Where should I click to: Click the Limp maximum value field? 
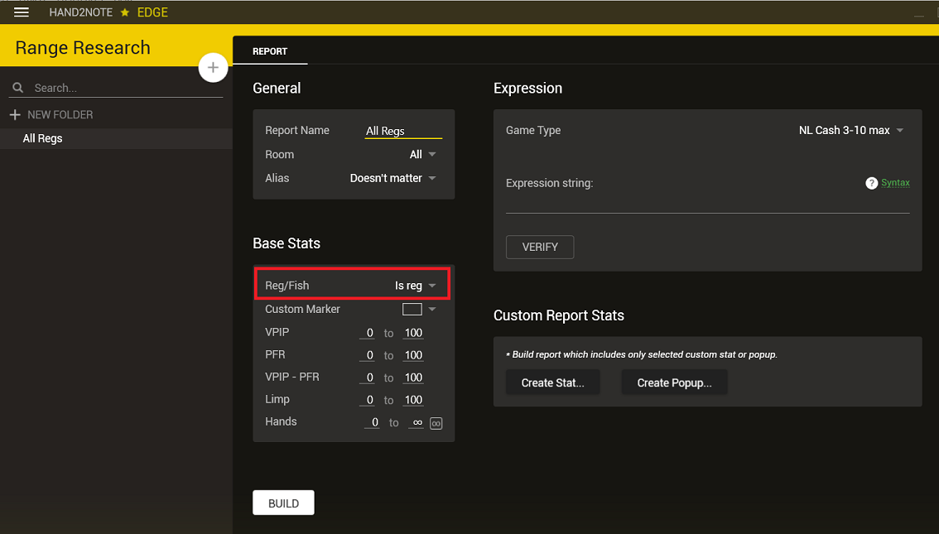[413, 400]
